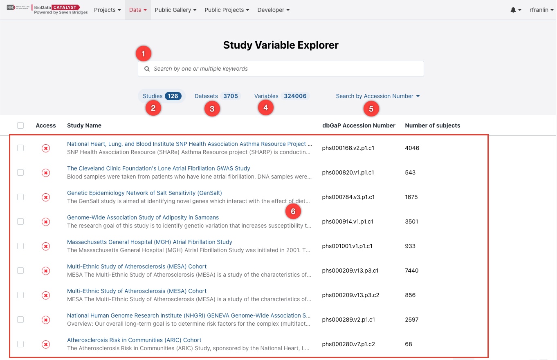Viewport: 557px width, 360px height.
Task: Check the box for NHGRI GENEVA study
Action: (20, 320)
